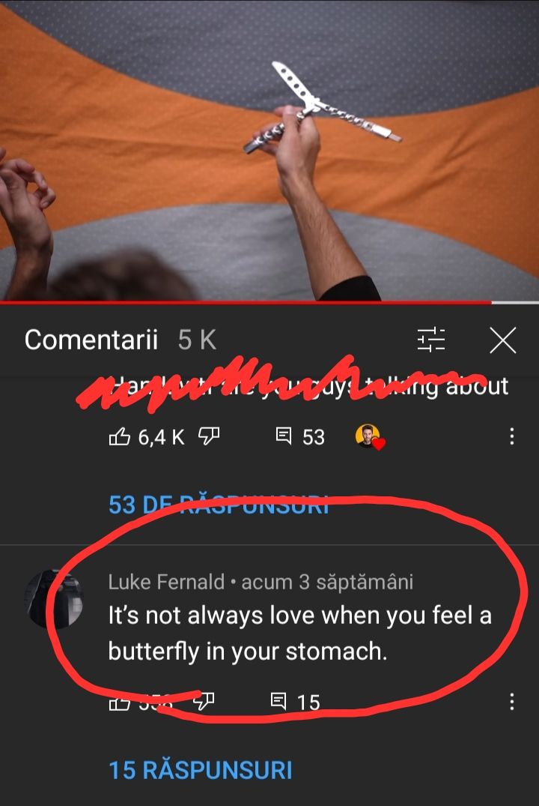The height and width of the screenshot is (806, 539).
Task: Open options menu for Luke Fernald's comment
Action: click(x=511, y=701)
